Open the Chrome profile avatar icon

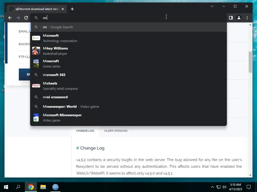point(239,18)
